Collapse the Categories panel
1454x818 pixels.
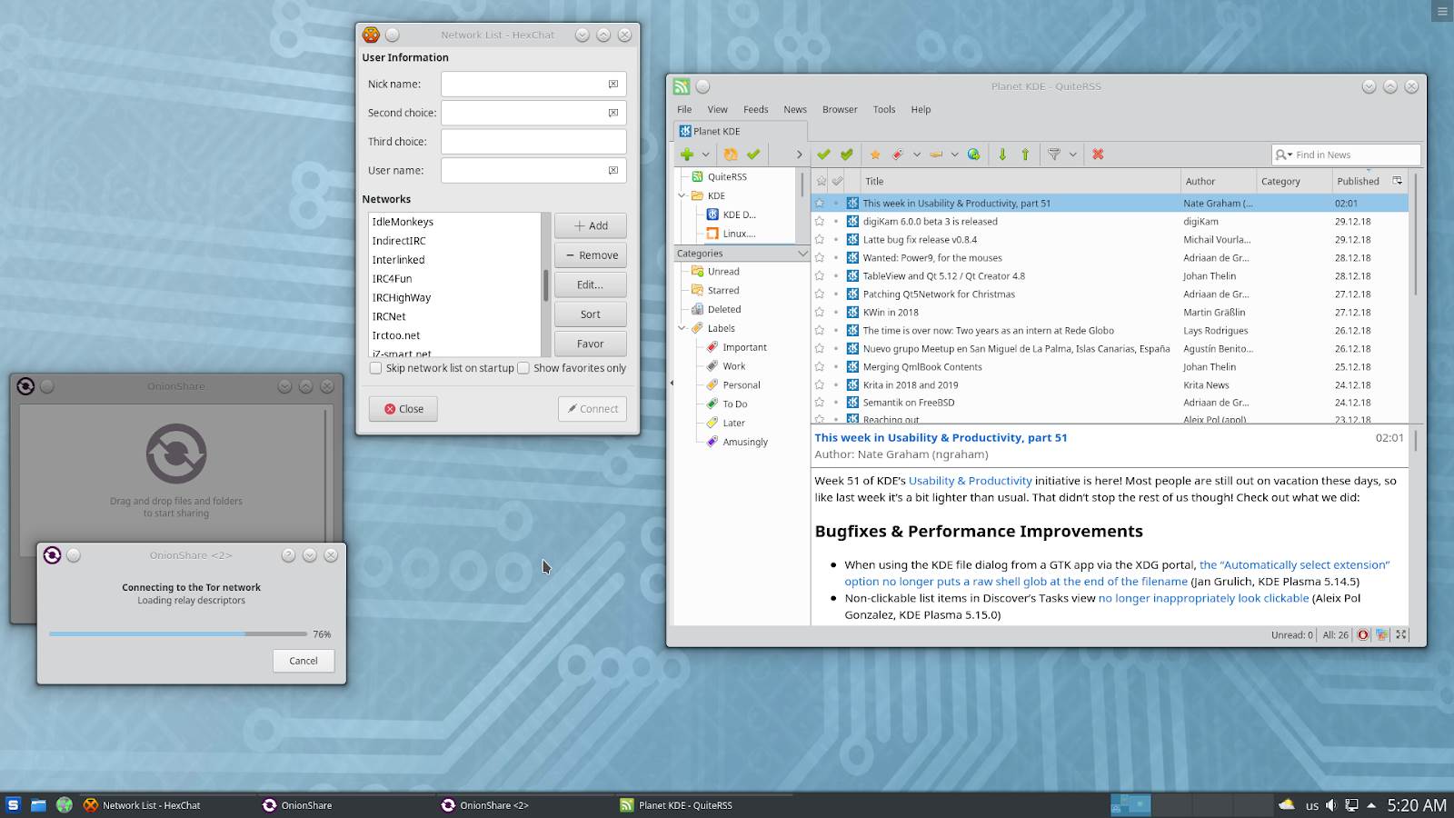[x=802, y=254]
